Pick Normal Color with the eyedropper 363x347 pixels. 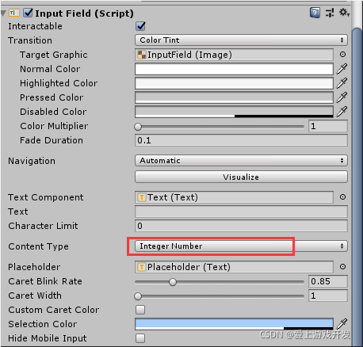click(342, 69)
